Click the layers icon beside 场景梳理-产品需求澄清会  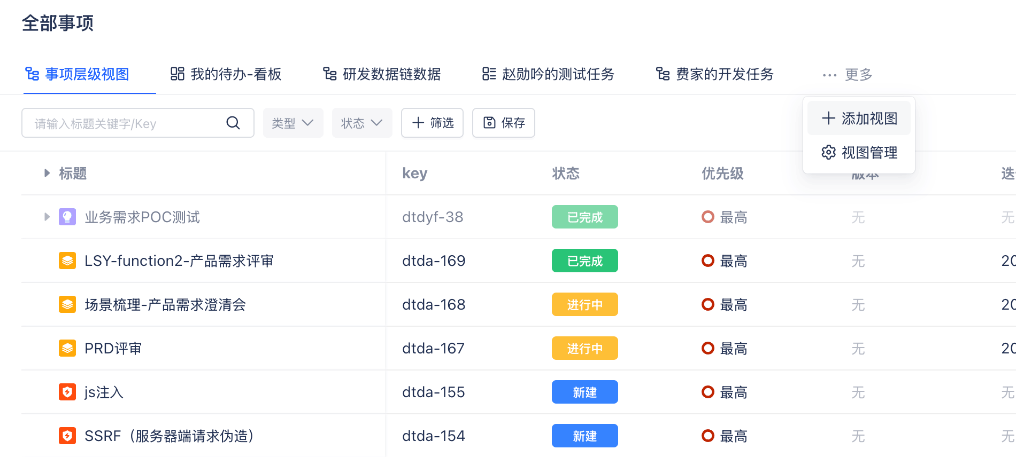(x=67, y=304)
